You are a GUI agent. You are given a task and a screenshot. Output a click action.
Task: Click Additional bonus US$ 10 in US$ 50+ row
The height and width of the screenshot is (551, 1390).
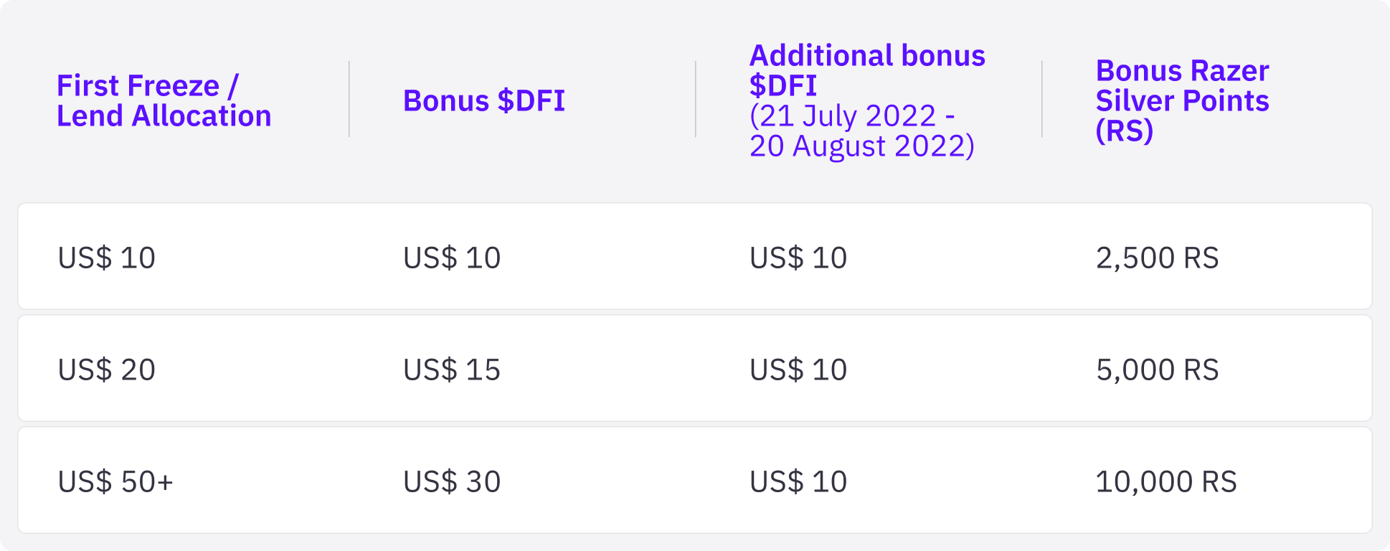(798, 481)
